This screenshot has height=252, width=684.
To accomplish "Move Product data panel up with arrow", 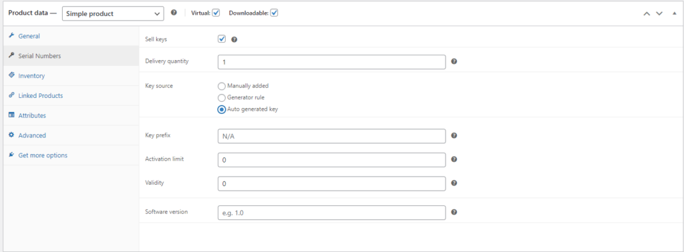I will (x=647, y=13).
